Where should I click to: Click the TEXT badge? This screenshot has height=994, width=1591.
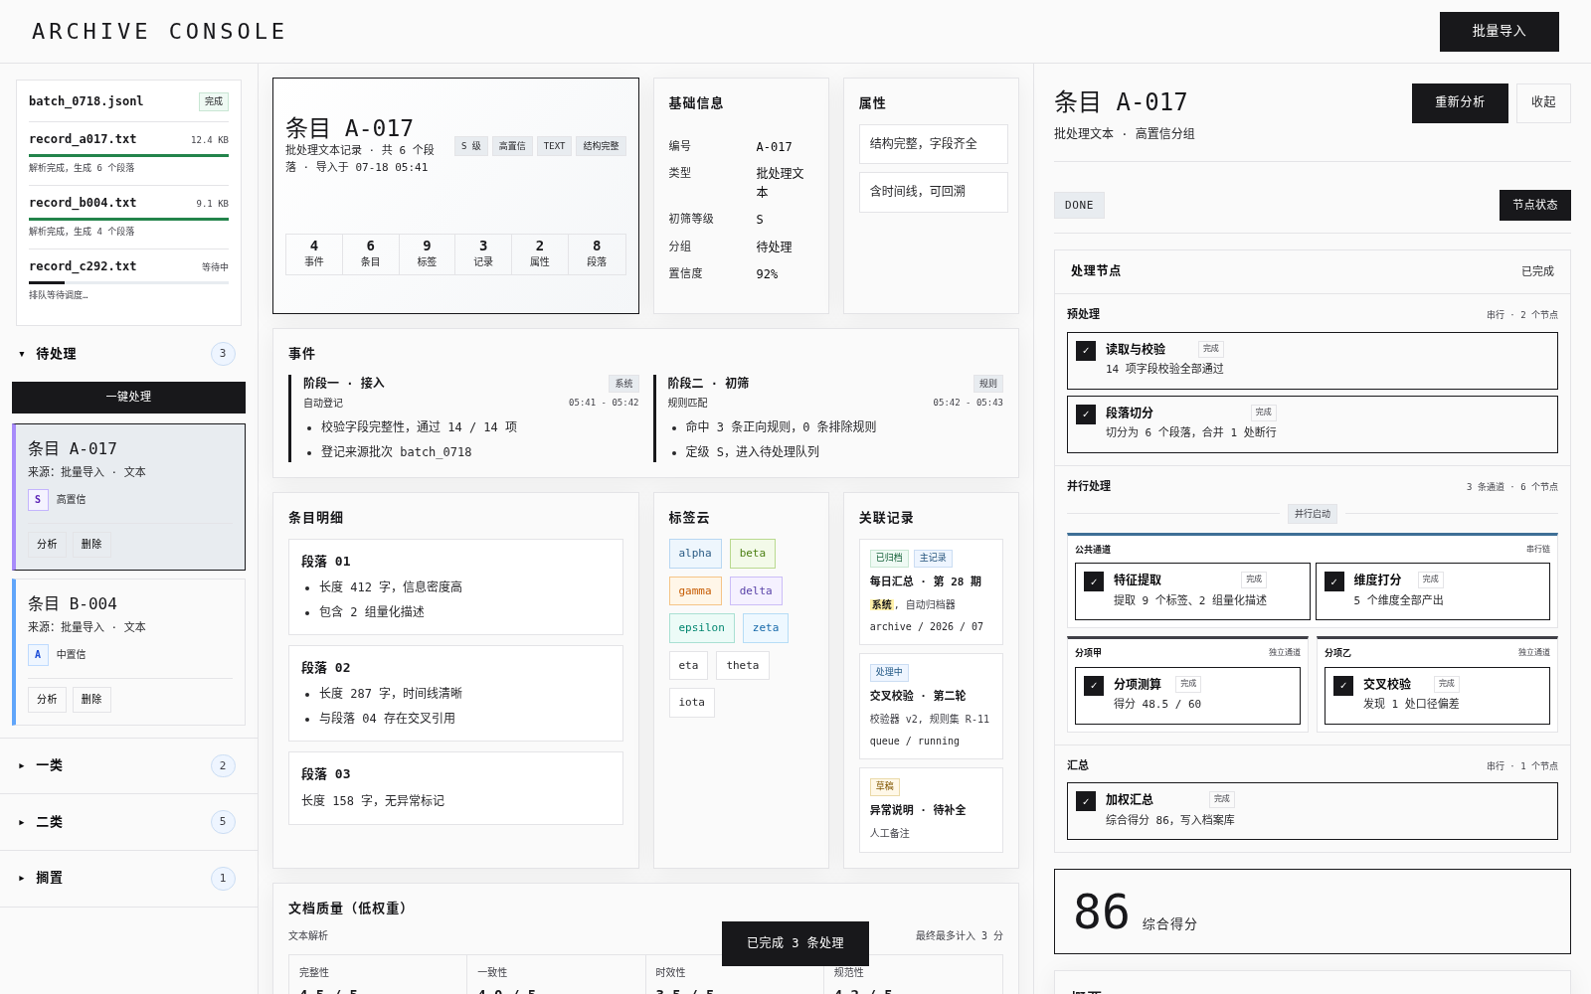(554, 146)
